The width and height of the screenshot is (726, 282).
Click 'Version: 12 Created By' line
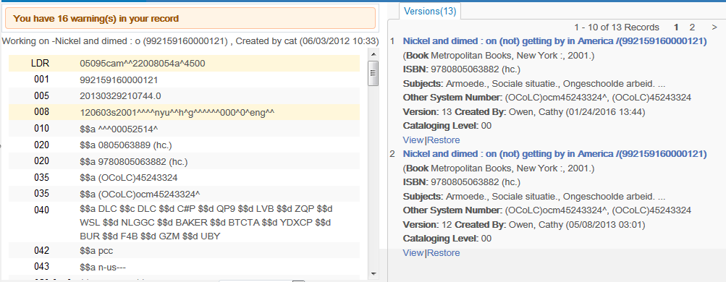point(524,225)
